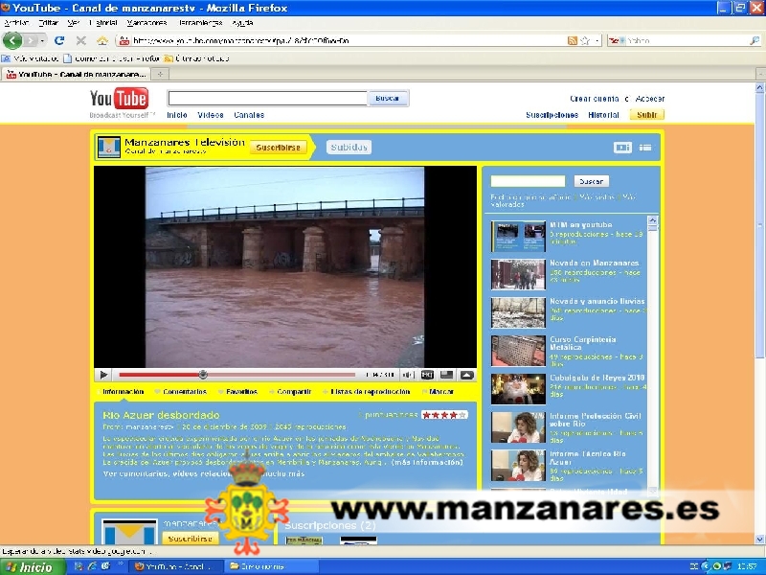Reload the page with the refresh icon
The height and width of the screenshot is (575, 766).
(x=59, y=40)
